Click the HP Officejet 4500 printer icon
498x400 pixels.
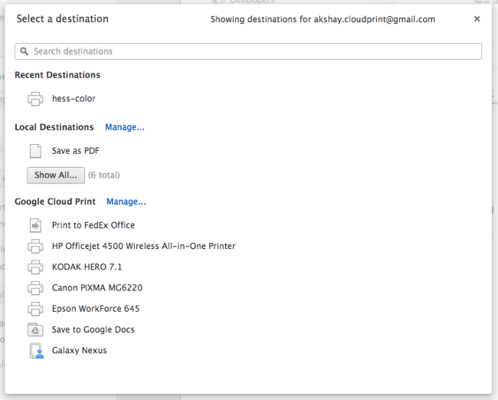pos(35,247)
